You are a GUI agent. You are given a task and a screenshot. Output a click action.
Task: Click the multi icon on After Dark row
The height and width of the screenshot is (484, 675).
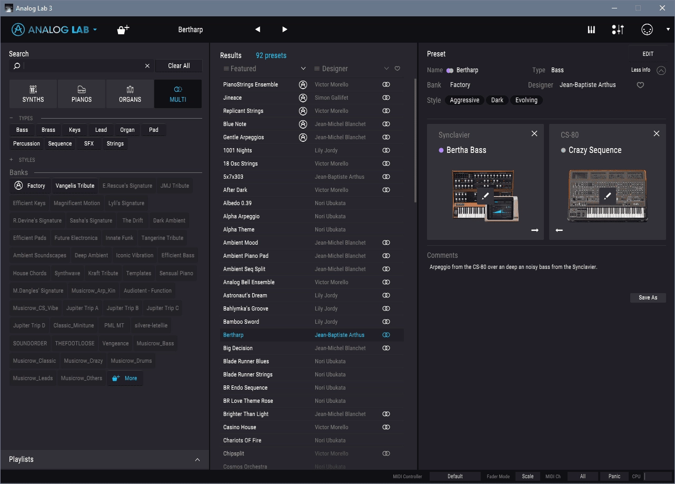pyautogui.click(x=386, y=190)
